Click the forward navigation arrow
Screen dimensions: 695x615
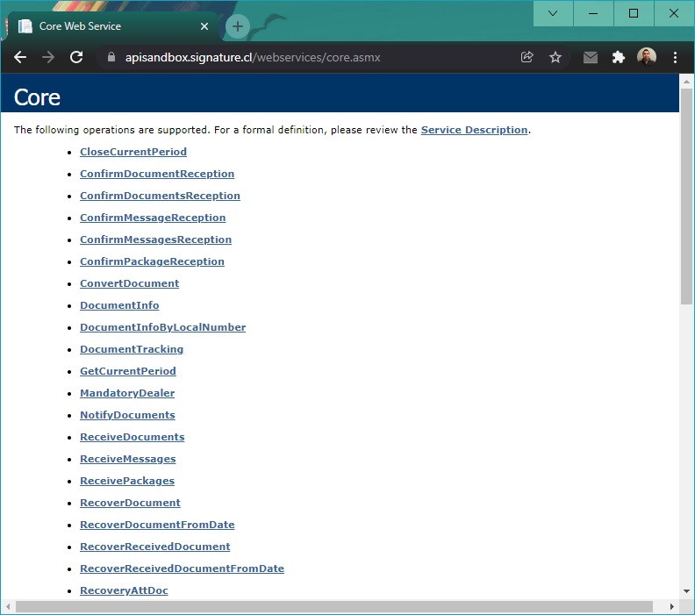(x=48, y=57)
